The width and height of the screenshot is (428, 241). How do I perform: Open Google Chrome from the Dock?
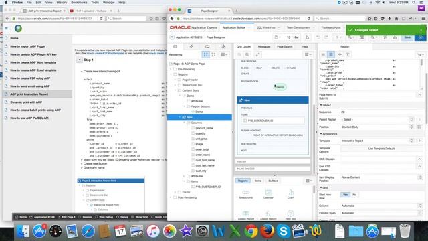[251, 231]
